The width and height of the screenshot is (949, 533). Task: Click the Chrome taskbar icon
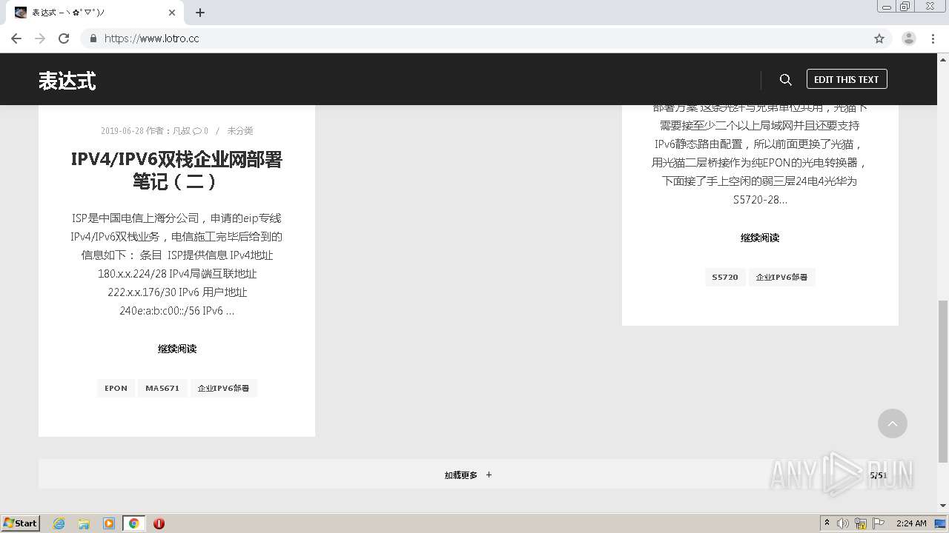[x=134, y=523]
